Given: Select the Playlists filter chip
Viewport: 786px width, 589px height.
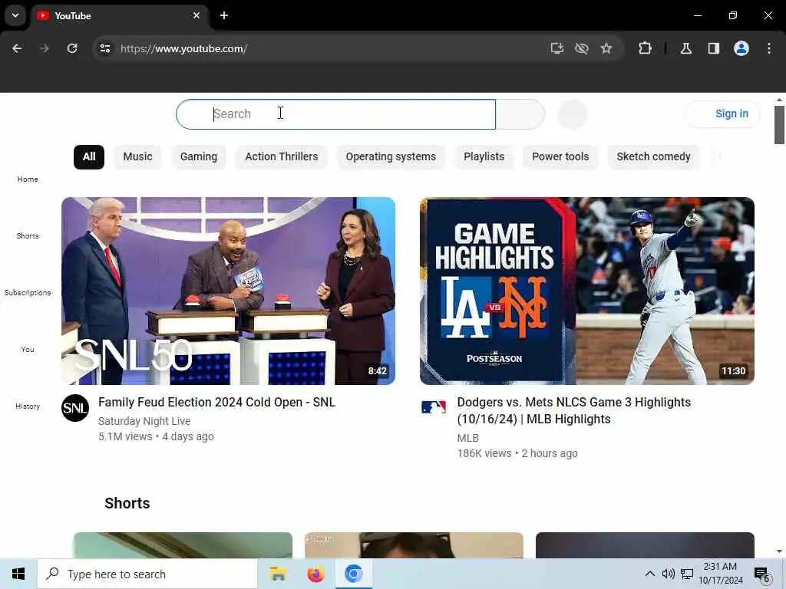Looking at the screenshot, I should [484, 156].
